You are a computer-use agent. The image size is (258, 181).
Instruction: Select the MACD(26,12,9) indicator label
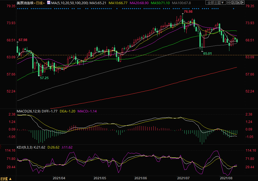(28, 111)
